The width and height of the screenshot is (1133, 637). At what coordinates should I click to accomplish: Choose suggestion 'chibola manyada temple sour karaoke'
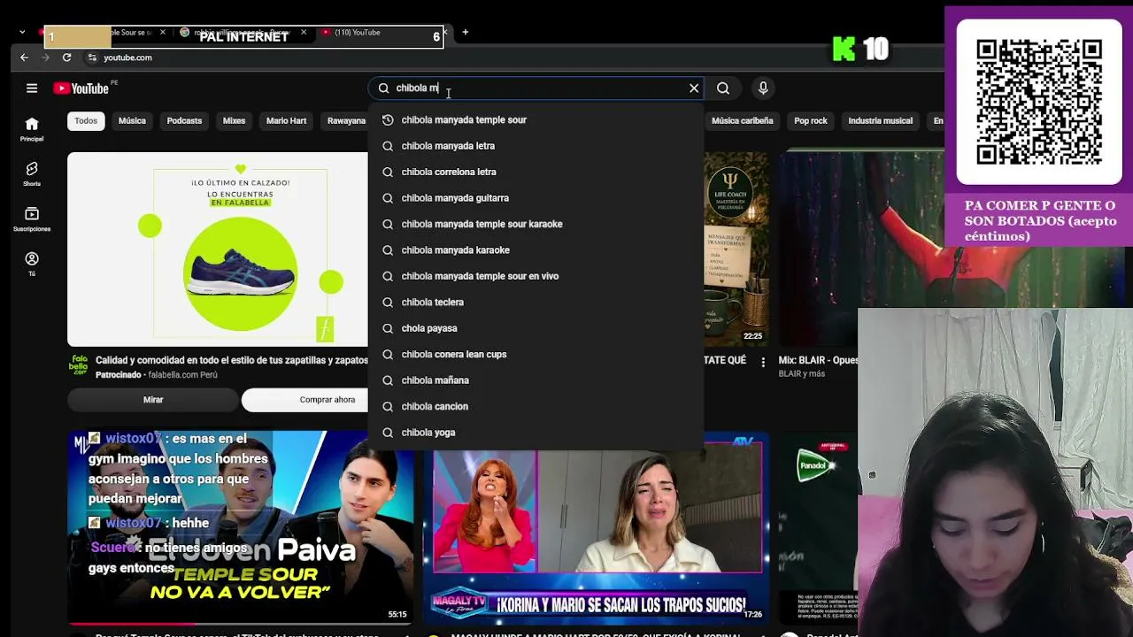pos(536,224)
